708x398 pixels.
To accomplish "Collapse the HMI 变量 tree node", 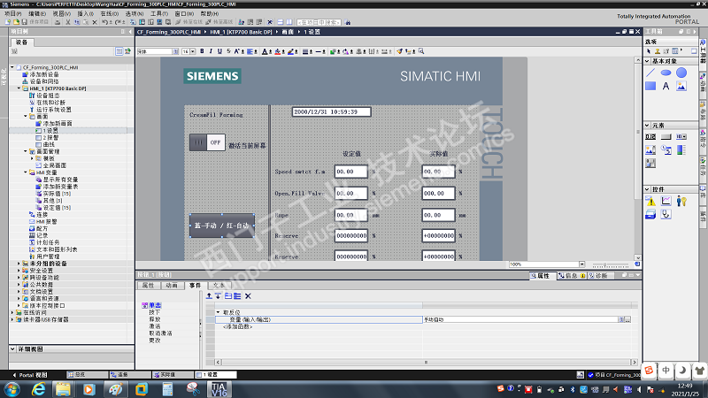I will 26,172.
